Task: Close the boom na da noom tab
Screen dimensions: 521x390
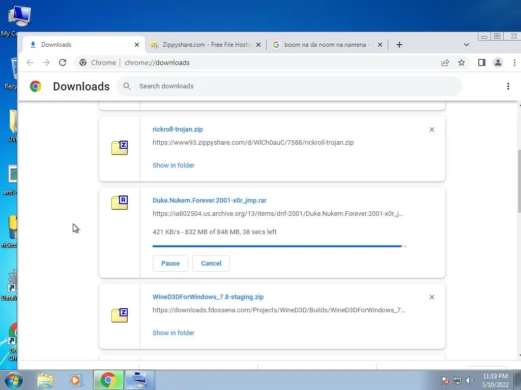Action: tap(380, 45)
